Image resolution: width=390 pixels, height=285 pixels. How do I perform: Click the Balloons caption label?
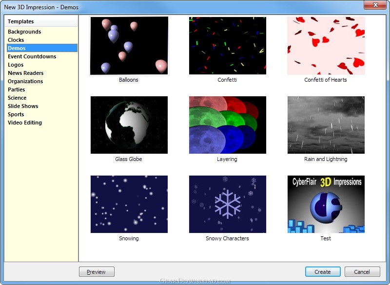click(x=129, y=80)
